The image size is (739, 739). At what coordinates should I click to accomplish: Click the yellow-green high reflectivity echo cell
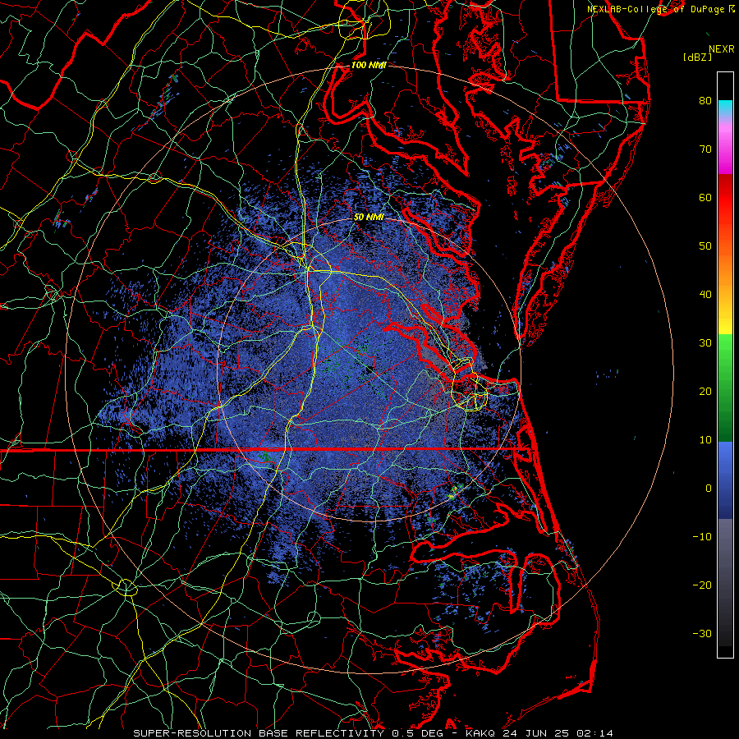(x=453, y=493)
